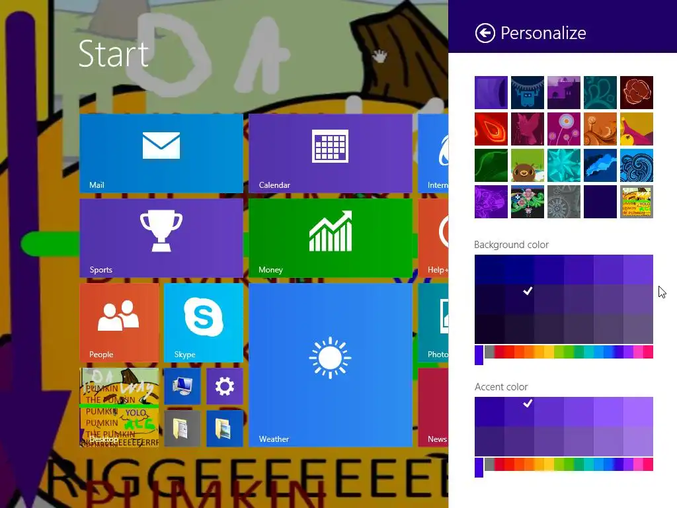Click the Start heading text
This screenshot has height=508, width=677.
114,54
